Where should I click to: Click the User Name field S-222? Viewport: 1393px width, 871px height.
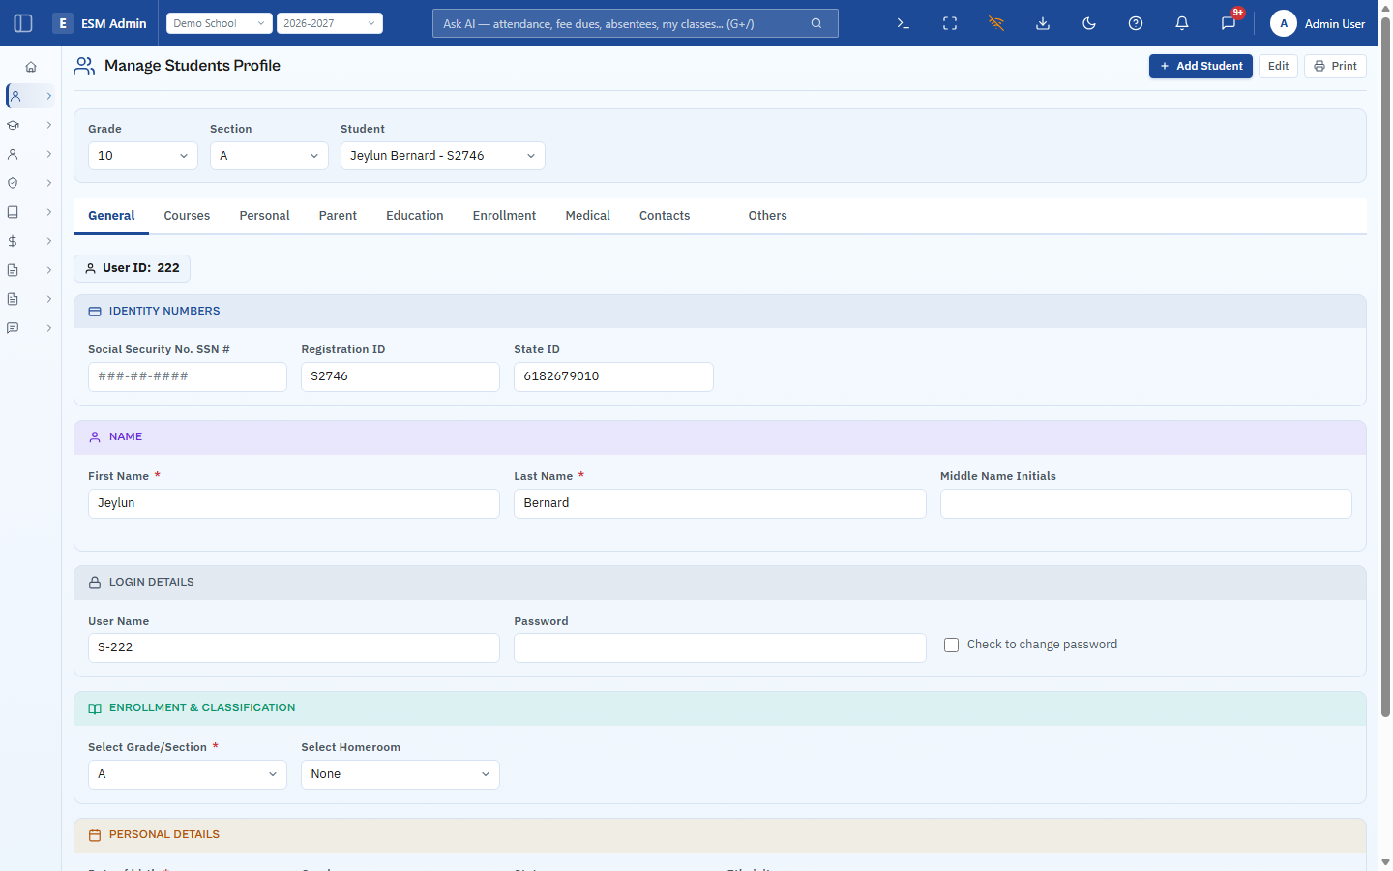pos(294,647)
